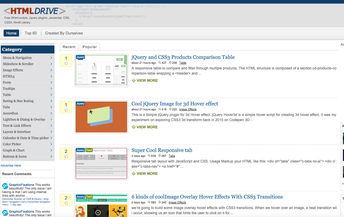The width and height of the screenshot is (344, 217).
Task: Expand Color Picker category arrow
Action: [x=51, y=144]
